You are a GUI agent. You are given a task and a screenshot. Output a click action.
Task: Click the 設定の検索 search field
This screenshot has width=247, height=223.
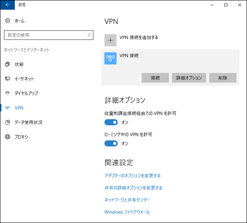coord(49,35)
